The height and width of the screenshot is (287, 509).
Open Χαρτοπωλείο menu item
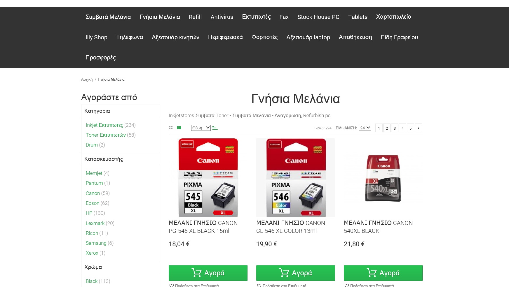(393, 17)
